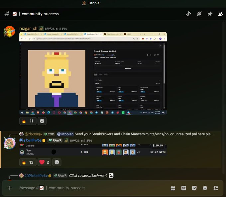
Task: Click 'Click to see attachment' reply text
Action: click(88, 175)
